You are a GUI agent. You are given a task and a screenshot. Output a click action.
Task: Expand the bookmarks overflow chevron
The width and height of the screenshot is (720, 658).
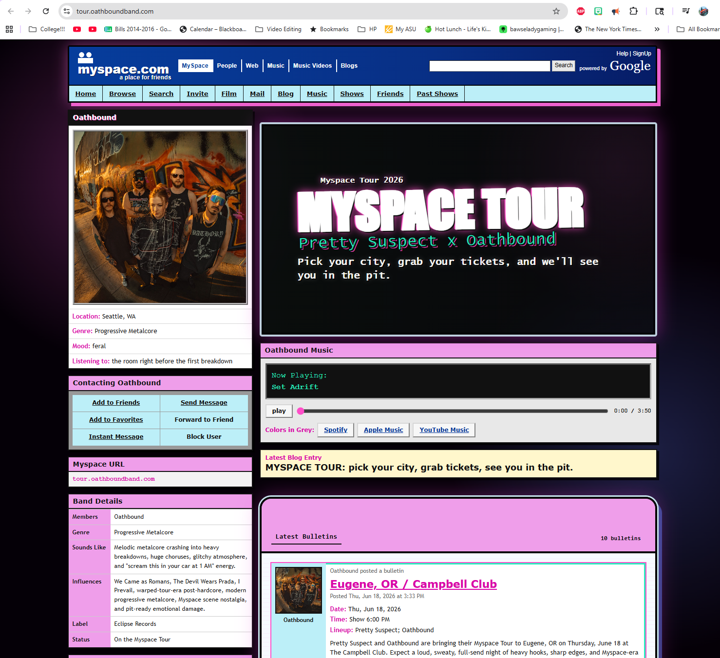click(x=657, y=29)
